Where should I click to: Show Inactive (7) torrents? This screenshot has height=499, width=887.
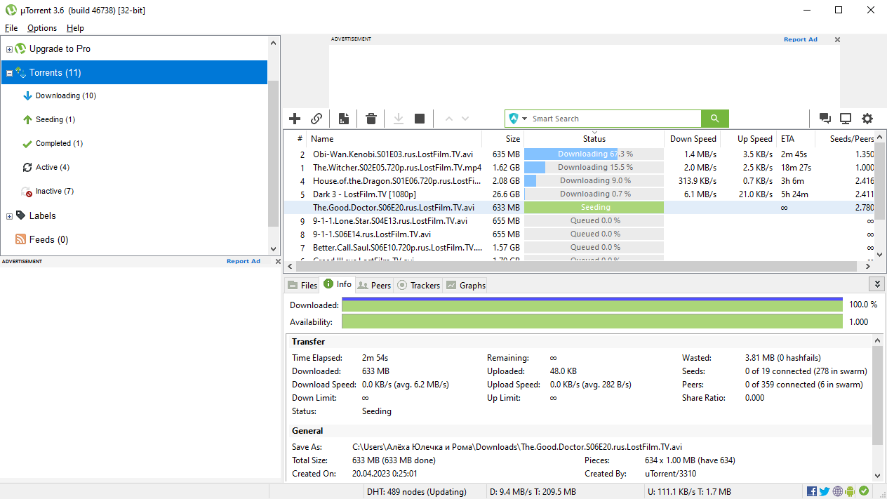55,191
